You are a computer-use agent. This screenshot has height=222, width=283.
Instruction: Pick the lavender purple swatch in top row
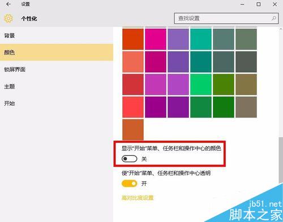pyautogui.click(x=178, y=39)
